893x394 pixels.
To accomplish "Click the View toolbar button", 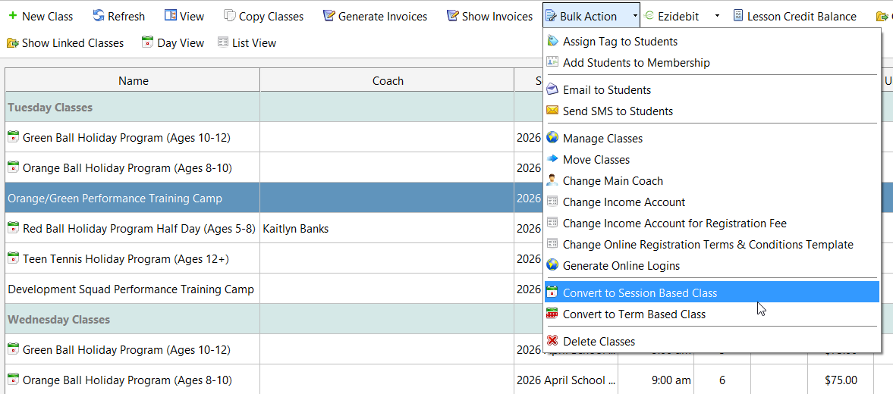I will coord(184,16).
